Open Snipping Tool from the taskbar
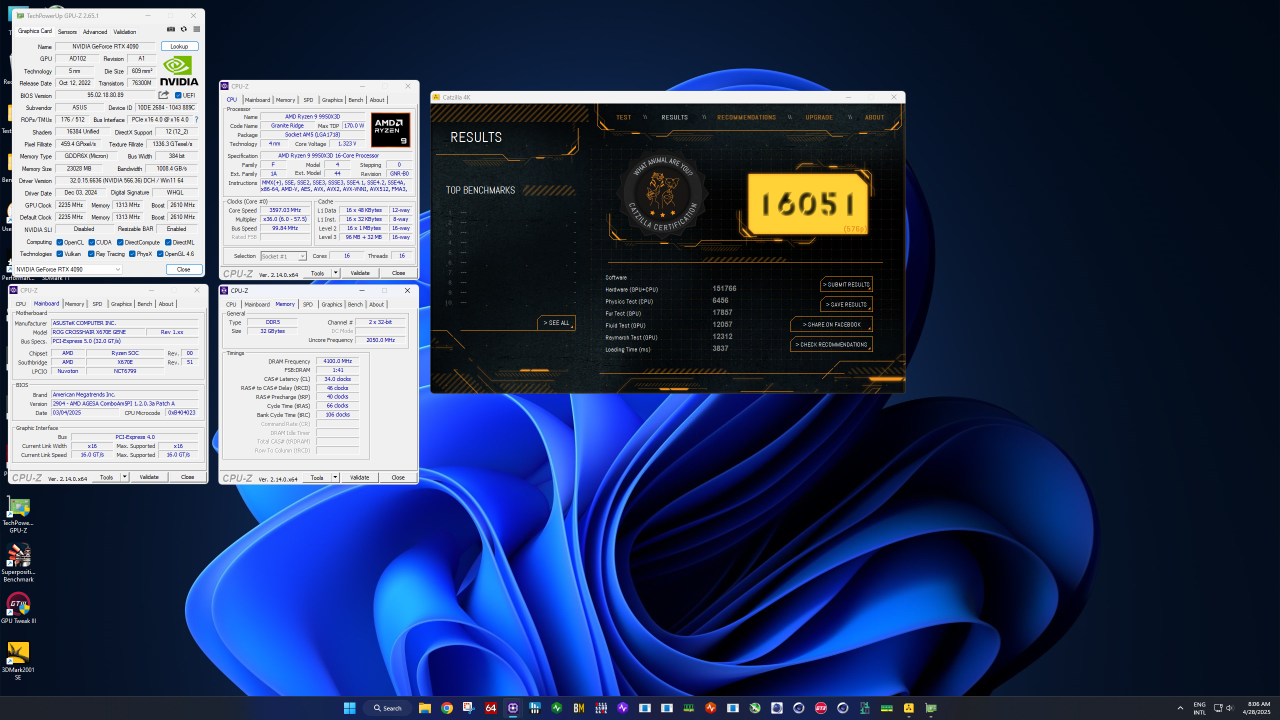 [469, 708]
